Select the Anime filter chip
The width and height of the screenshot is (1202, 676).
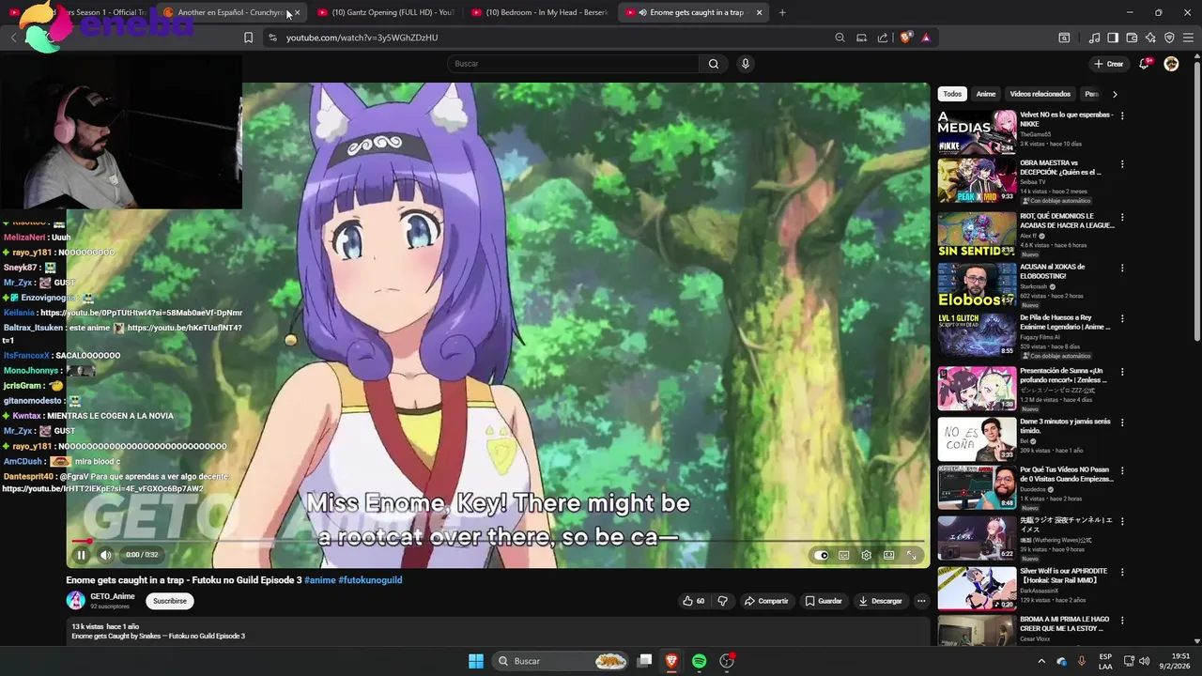click(985, 94)
